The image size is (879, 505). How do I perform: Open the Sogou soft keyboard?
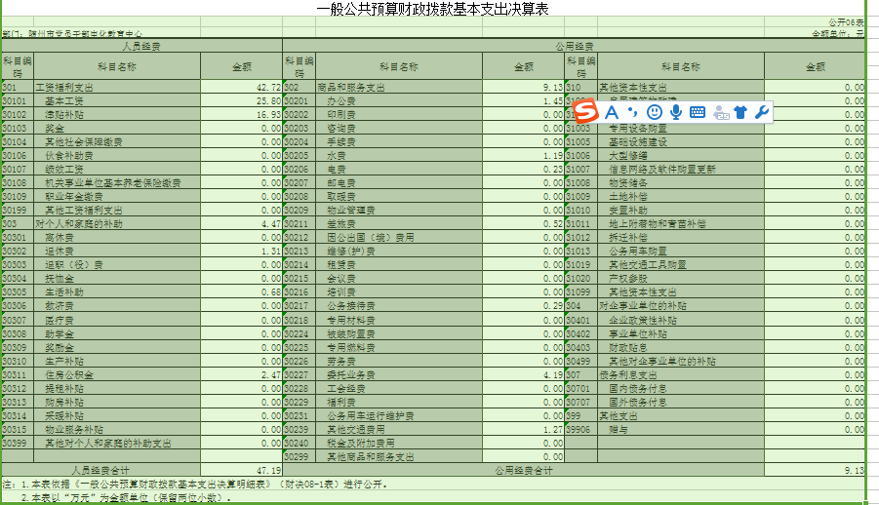pyautogui.click(x=698, y=112)
